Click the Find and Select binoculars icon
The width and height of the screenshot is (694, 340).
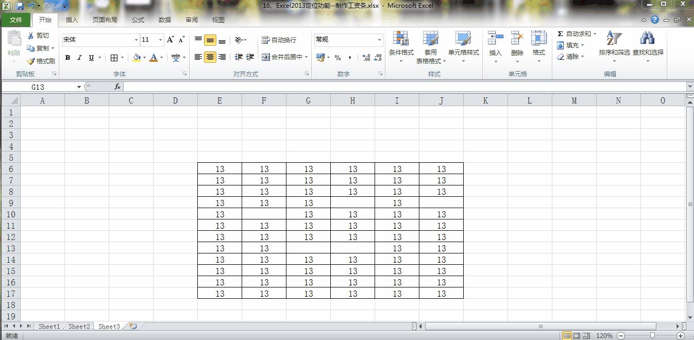coord(648,39)
